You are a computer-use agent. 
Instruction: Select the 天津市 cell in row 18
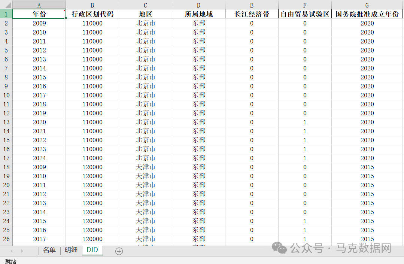pyautogui.click(x=145, y=167)
